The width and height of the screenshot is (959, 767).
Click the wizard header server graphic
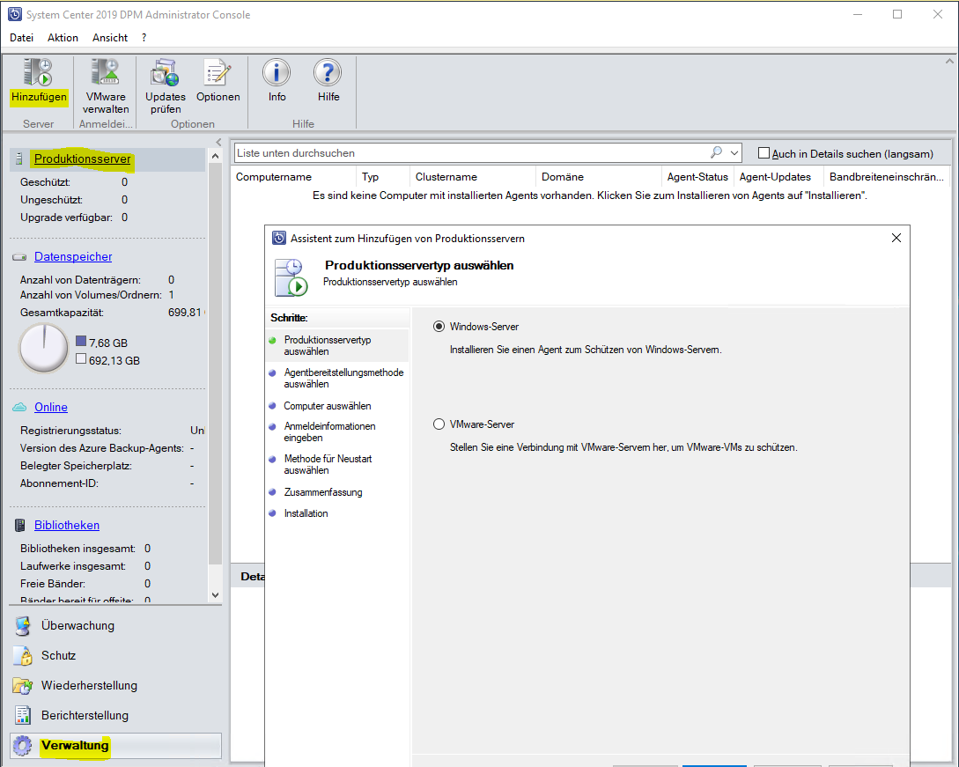click(x=291, y=277)
